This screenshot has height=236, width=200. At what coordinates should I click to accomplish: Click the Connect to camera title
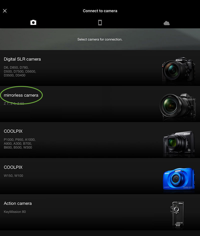(x=100, y=11)
